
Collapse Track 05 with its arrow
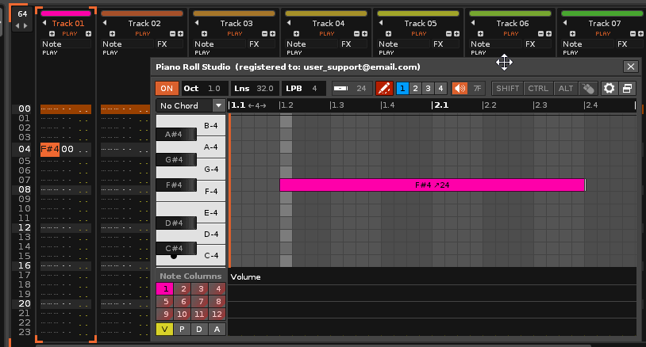click(381, 23)
